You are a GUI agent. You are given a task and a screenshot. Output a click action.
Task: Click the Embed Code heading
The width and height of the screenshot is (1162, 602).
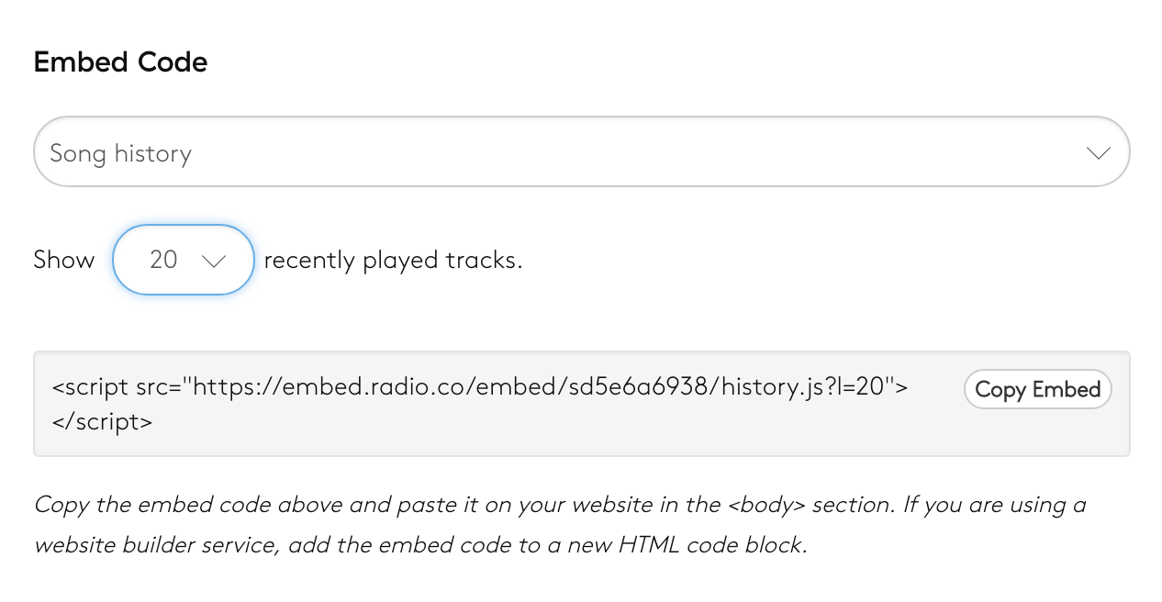click(120, 62)
